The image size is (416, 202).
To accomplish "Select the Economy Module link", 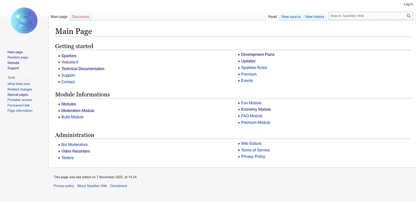I will (255, 109).
